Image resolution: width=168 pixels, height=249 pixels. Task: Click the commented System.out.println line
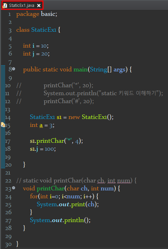pos(103,93)
